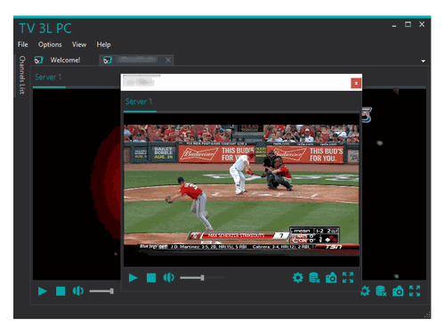Toggle fullscreen in popup player
This screenshot has width=445, height=334.
pos(348,278)
